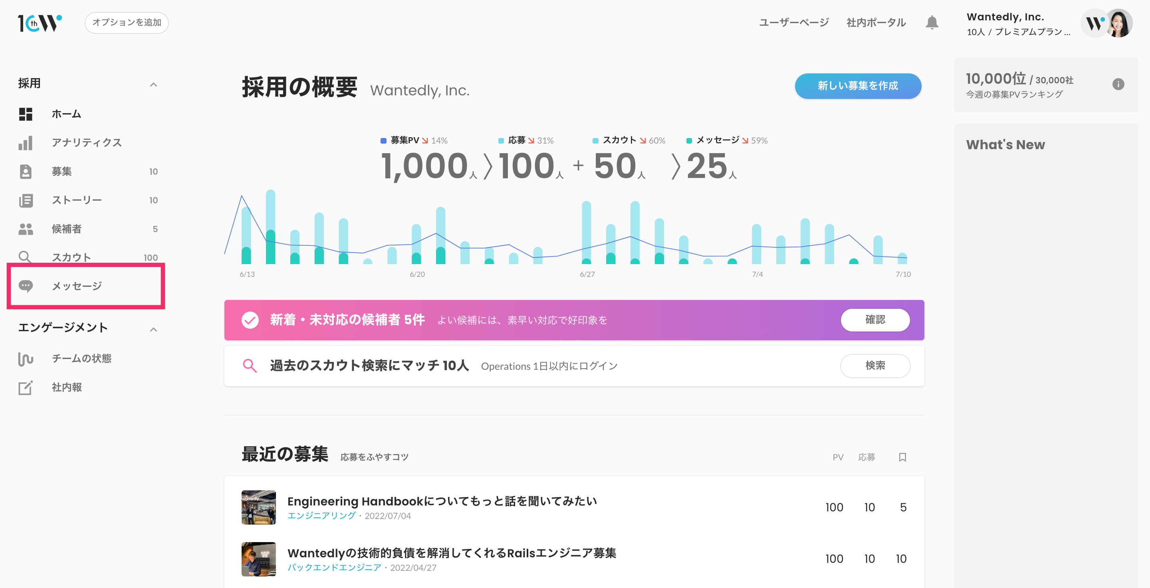Select the candidates people icon

26,229
